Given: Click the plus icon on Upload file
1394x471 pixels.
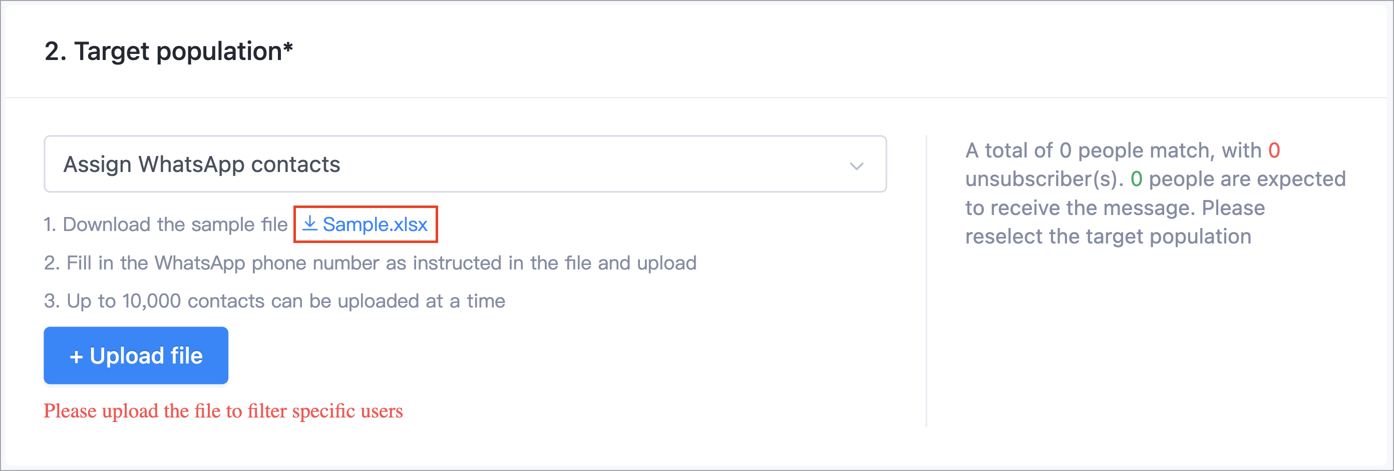Looking at the screenshot, I should tap(76, 356).
